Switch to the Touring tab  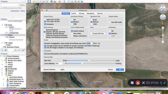point(81,13)
